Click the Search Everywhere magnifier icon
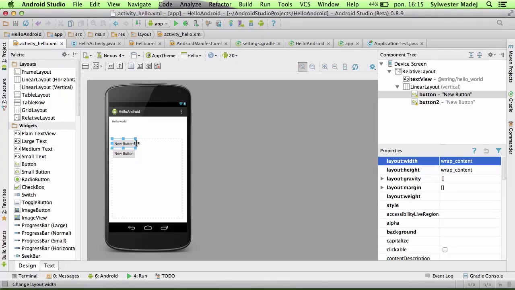Screen dimensions: 515x290 [500, 23]
